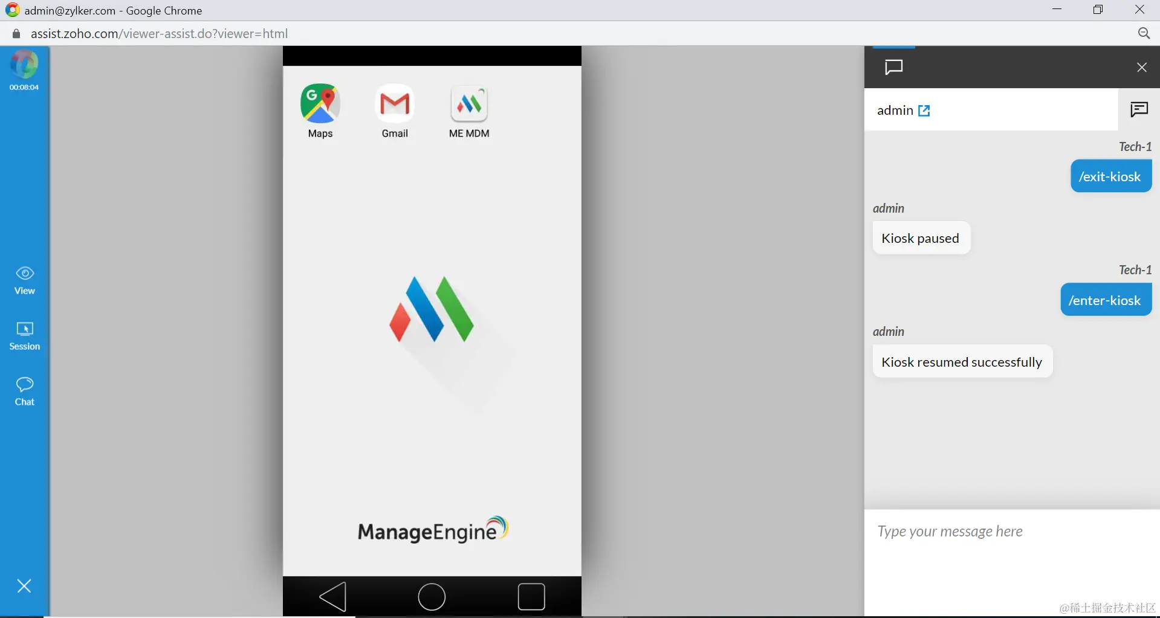Close the session via sidebar X button
The image size is (1160, 618).
pos(24,585)
